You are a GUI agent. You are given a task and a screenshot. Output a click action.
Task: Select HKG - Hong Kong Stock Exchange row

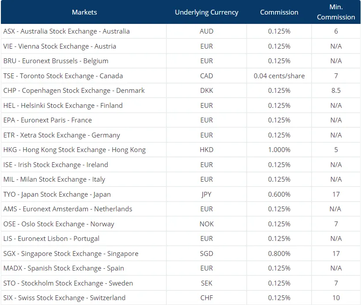[x=181, y=150]
